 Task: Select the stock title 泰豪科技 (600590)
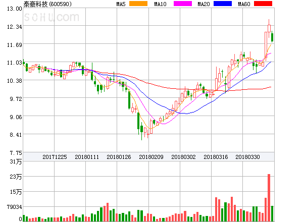click(x=47, y=4)
